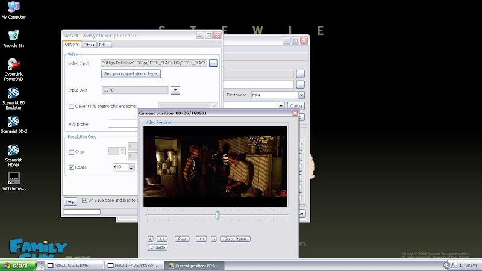Switch to MeGUI AviSynth script taskbar item
482x271 pixels.
tap(134, 266)
